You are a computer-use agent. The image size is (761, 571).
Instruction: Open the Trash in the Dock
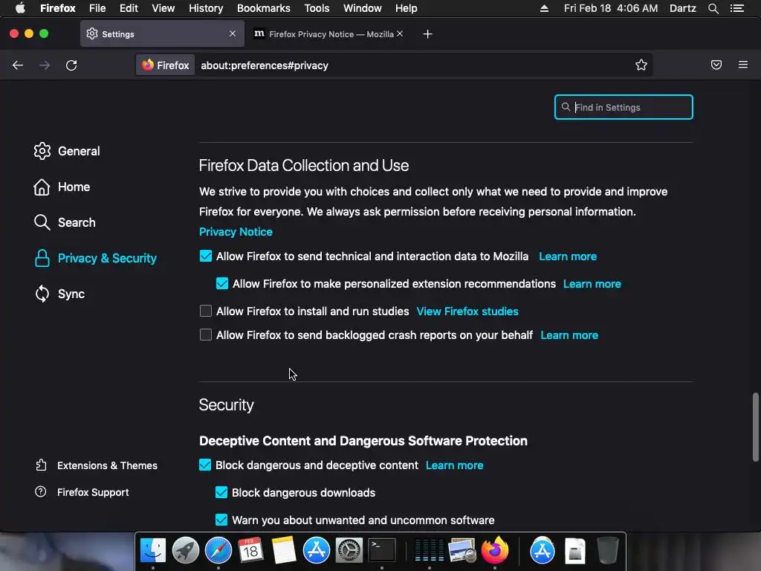point(608,551)
